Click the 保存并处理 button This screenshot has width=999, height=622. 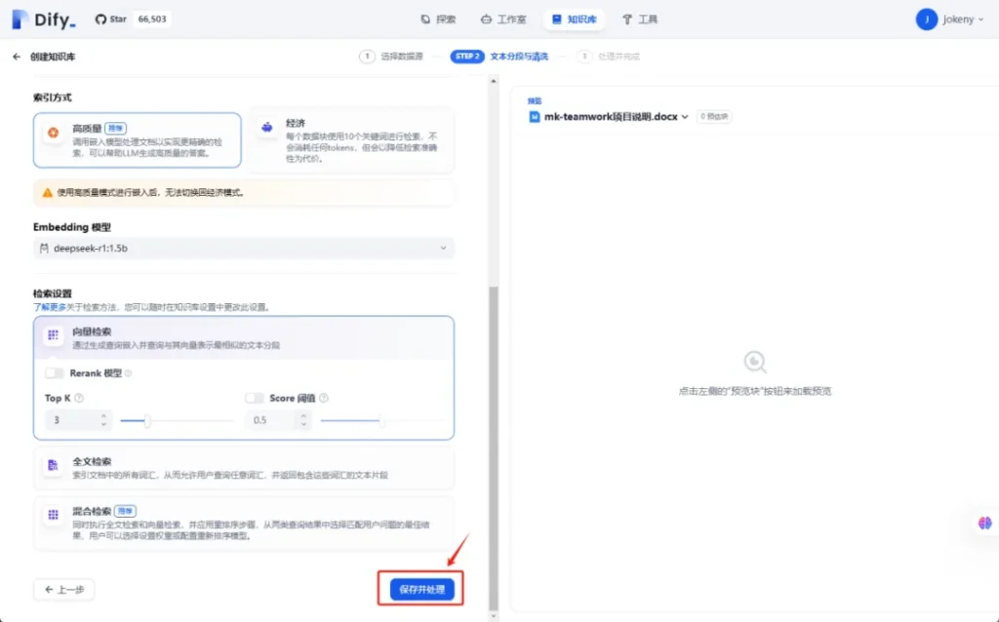(x=421, y=590)
